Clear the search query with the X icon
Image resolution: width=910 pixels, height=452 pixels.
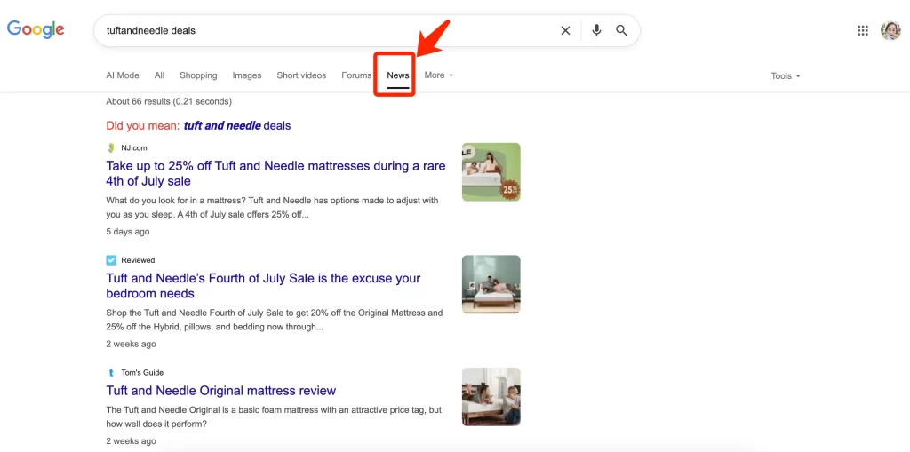pos(565,31)
